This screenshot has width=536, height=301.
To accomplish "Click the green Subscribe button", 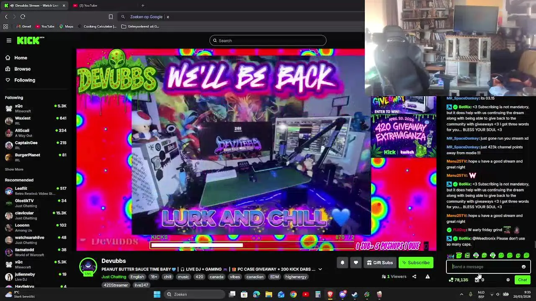I will click(416, 263).
